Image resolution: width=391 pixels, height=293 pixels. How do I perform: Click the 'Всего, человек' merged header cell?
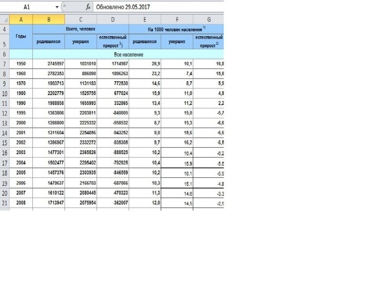click(81, 29)
